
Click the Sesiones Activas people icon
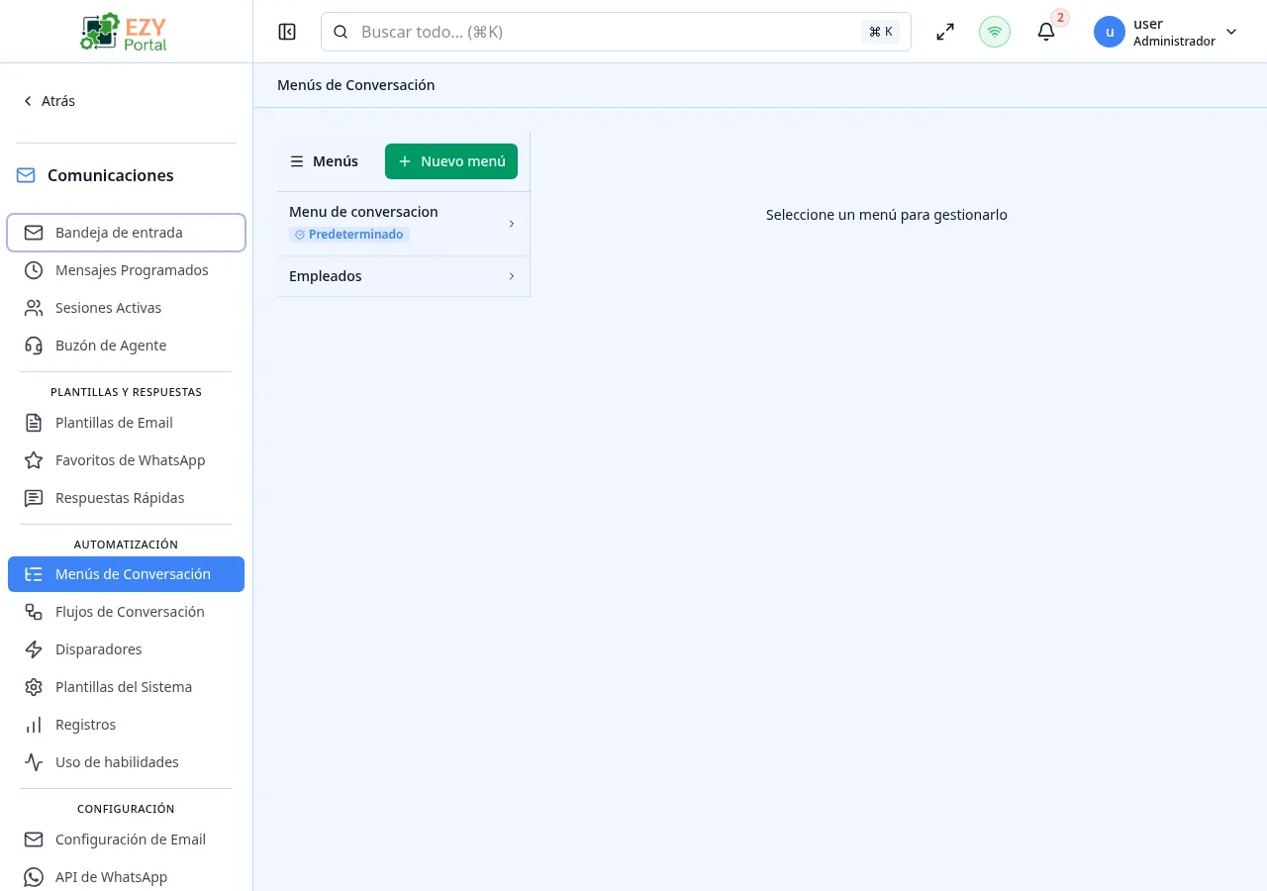[34, 308]
